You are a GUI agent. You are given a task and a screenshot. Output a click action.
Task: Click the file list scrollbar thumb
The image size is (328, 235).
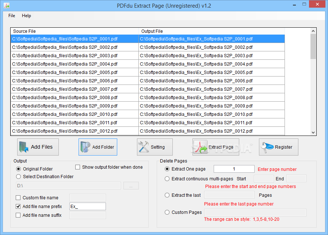point(313,47)
